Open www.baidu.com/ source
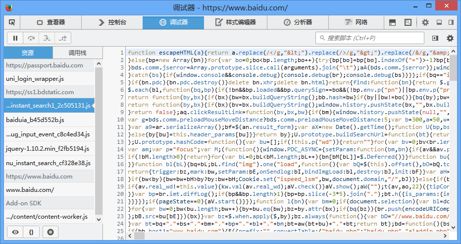Image resolution: width=461 pixels, height=244 pixels. (x=50, y=190)
